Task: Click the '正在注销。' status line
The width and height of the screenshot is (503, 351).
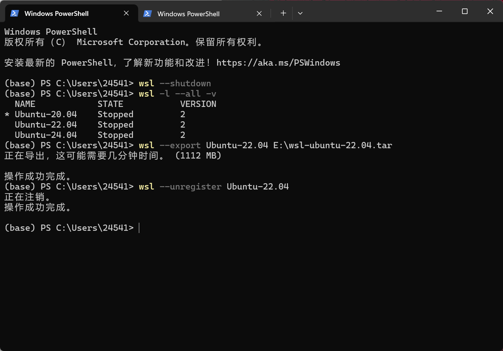Action: (x=28, y=197)
